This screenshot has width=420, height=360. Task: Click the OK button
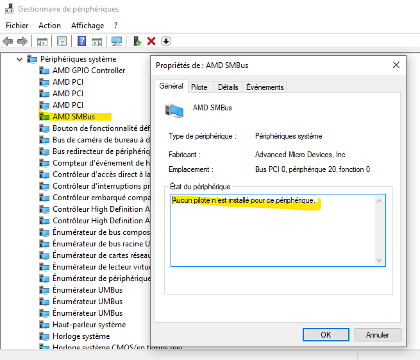pyautogui.click(x=326, y=335)
